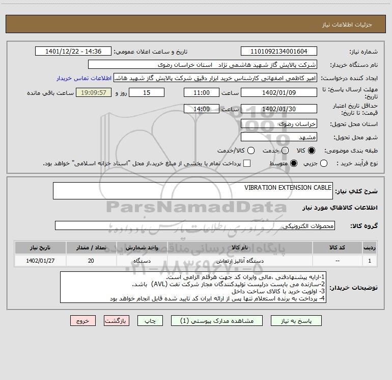The width and height of the screenshot is (392, 380).
Task: Click the اطلاعات کالاهای مورد نیاز heading
Action: pos(340,208)
